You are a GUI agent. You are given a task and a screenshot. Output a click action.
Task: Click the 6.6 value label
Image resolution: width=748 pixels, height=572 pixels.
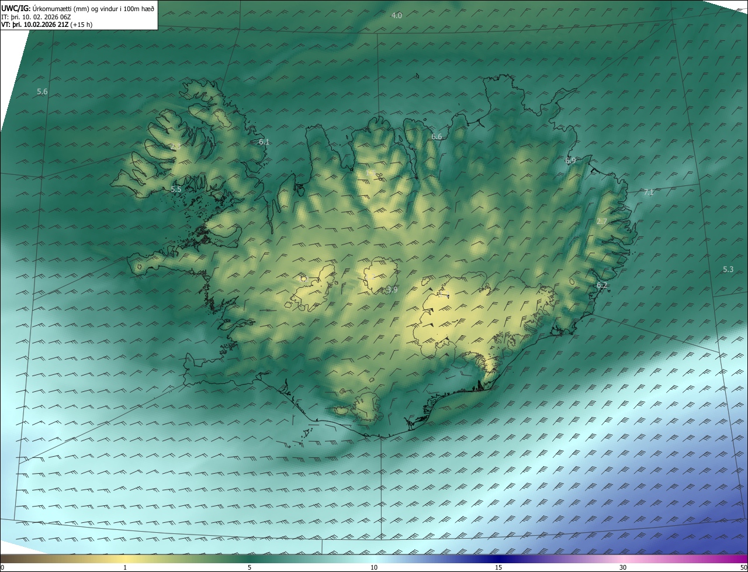[x=437, y=136]
